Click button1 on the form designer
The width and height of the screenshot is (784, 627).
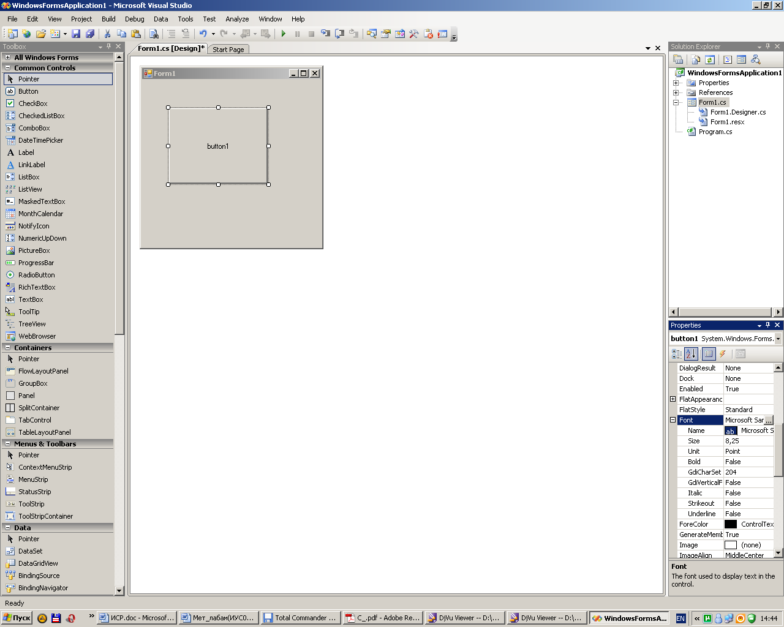(x=218, y=146)
